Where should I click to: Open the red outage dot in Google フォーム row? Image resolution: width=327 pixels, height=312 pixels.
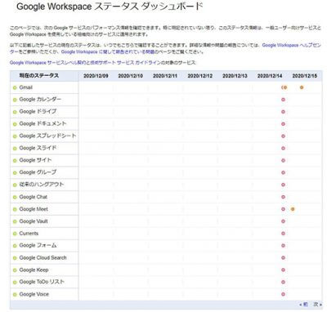pos(283,246)
